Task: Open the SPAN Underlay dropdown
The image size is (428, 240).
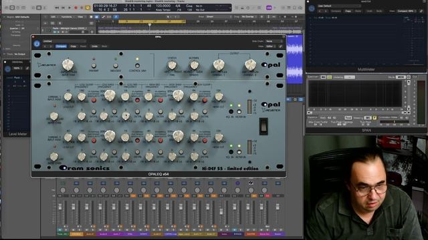Action: (x=349, y=77)
